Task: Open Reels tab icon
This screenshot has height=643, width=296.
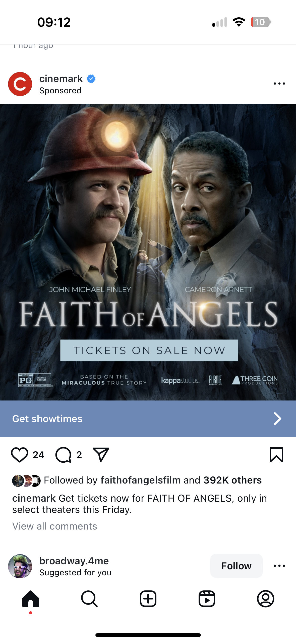Action: click(207, 599)
